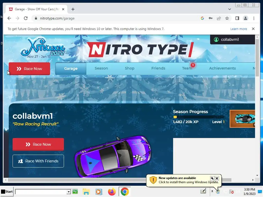
Task: Click the "Raw Racing Recruit" title
Action: 35,124
